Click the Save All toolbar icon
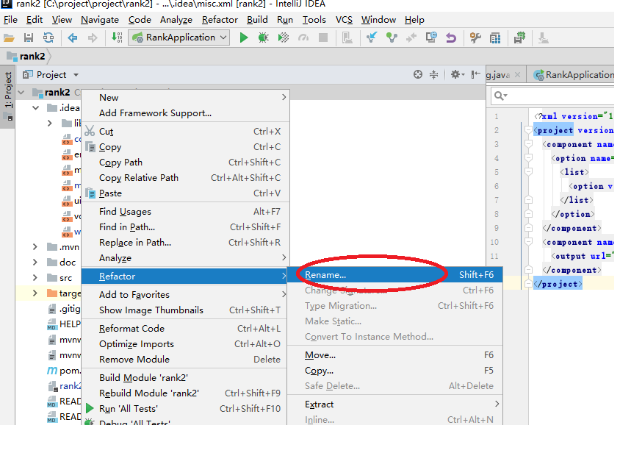 pos(29,38)
